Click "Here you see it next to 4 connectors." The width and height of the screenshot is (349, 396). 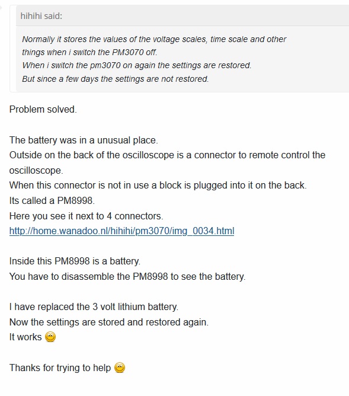pyautogui.click(x=87, y=216)
